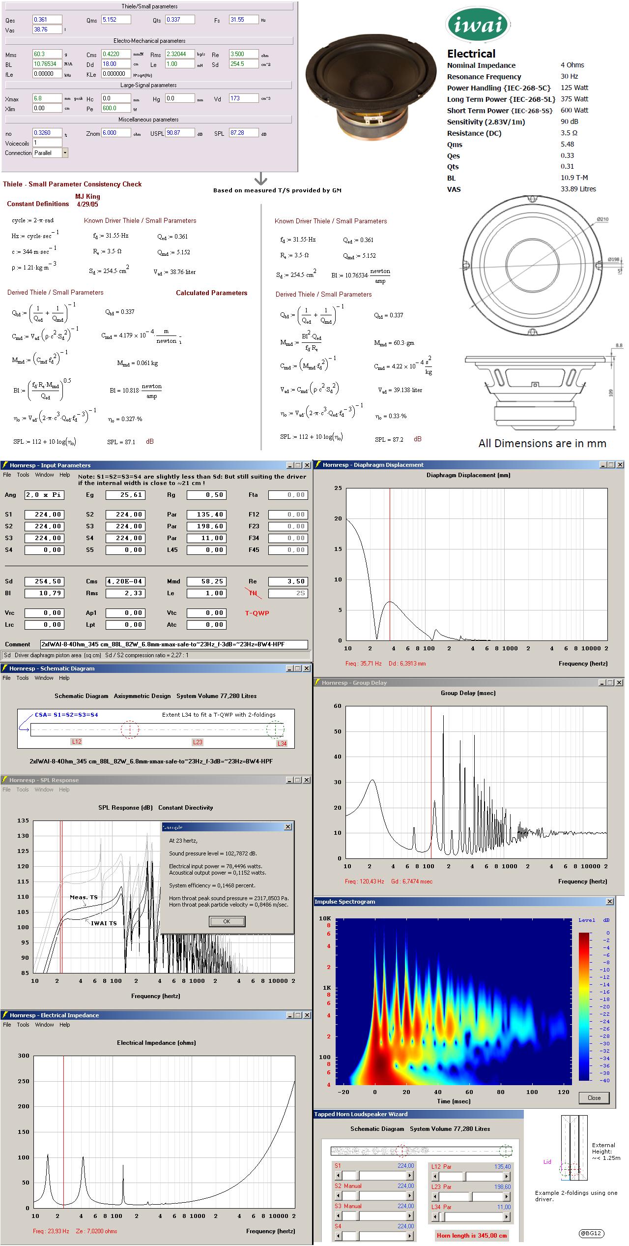Screen dimensions: 629x1246
Task: Click the right arrow of the S2 Manual slider
Action: 410,1196
